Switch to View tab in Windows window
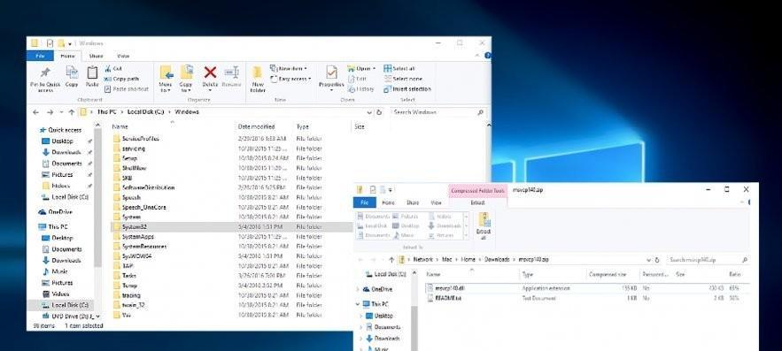This screenshot has width=782, height=351. [x=123, y=56]
